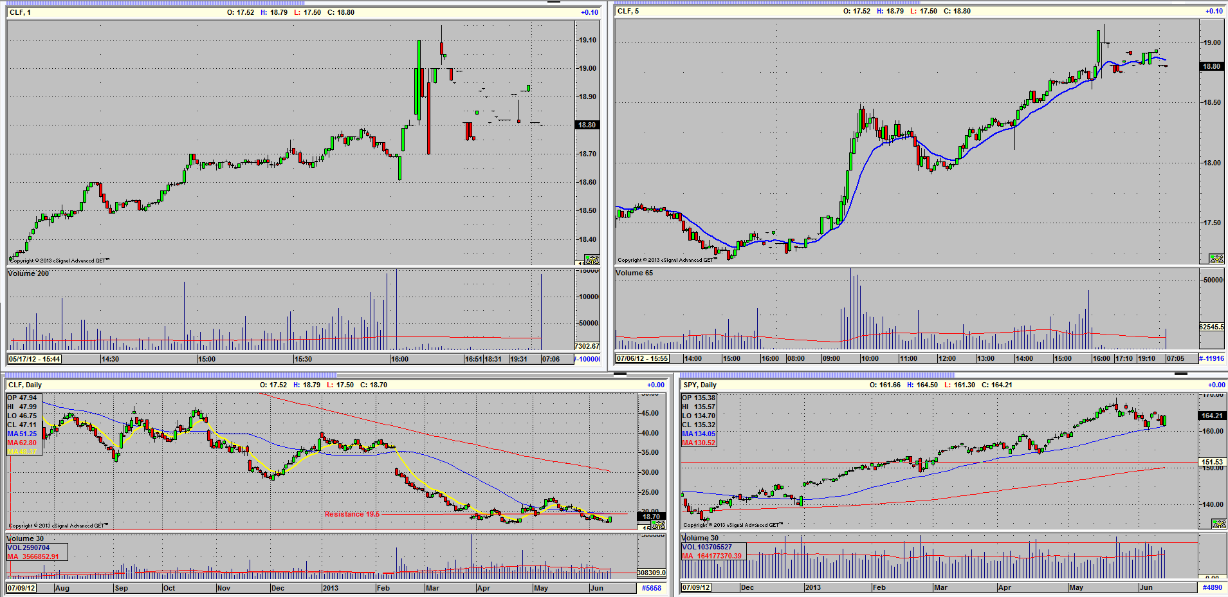Click the '05/17/12 - 15:44' date box

click(x=35, y=359)
